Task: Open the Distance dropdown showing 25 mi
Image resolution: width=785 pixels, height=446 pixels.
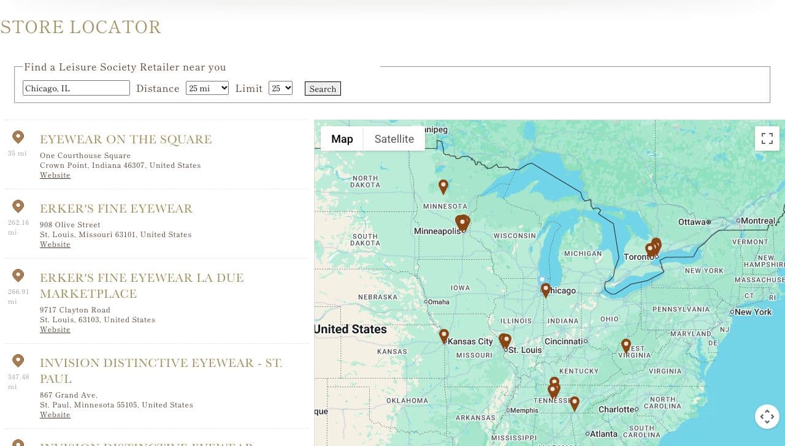Action: 207,88
